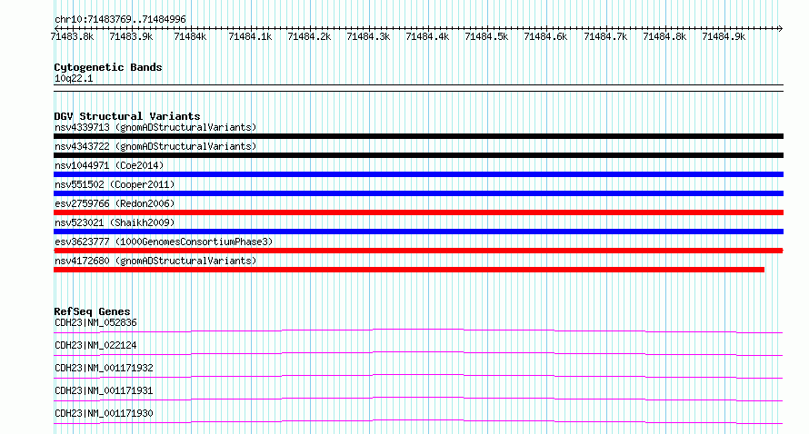Click the right arrow at ruler end
The image size is (809, 434).
coord(781,28)
